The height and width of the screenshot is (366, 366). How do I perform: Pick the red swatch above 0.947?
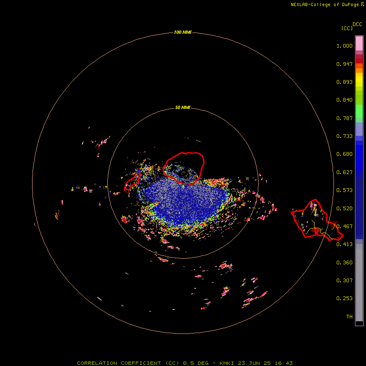click(359, 61)
